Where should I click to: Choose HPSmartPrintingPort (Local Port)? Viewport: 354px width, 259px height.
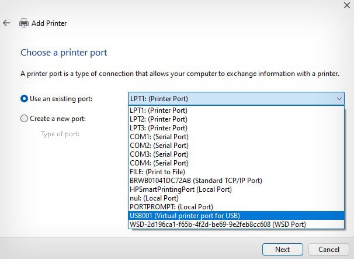(x=181, y=189)
